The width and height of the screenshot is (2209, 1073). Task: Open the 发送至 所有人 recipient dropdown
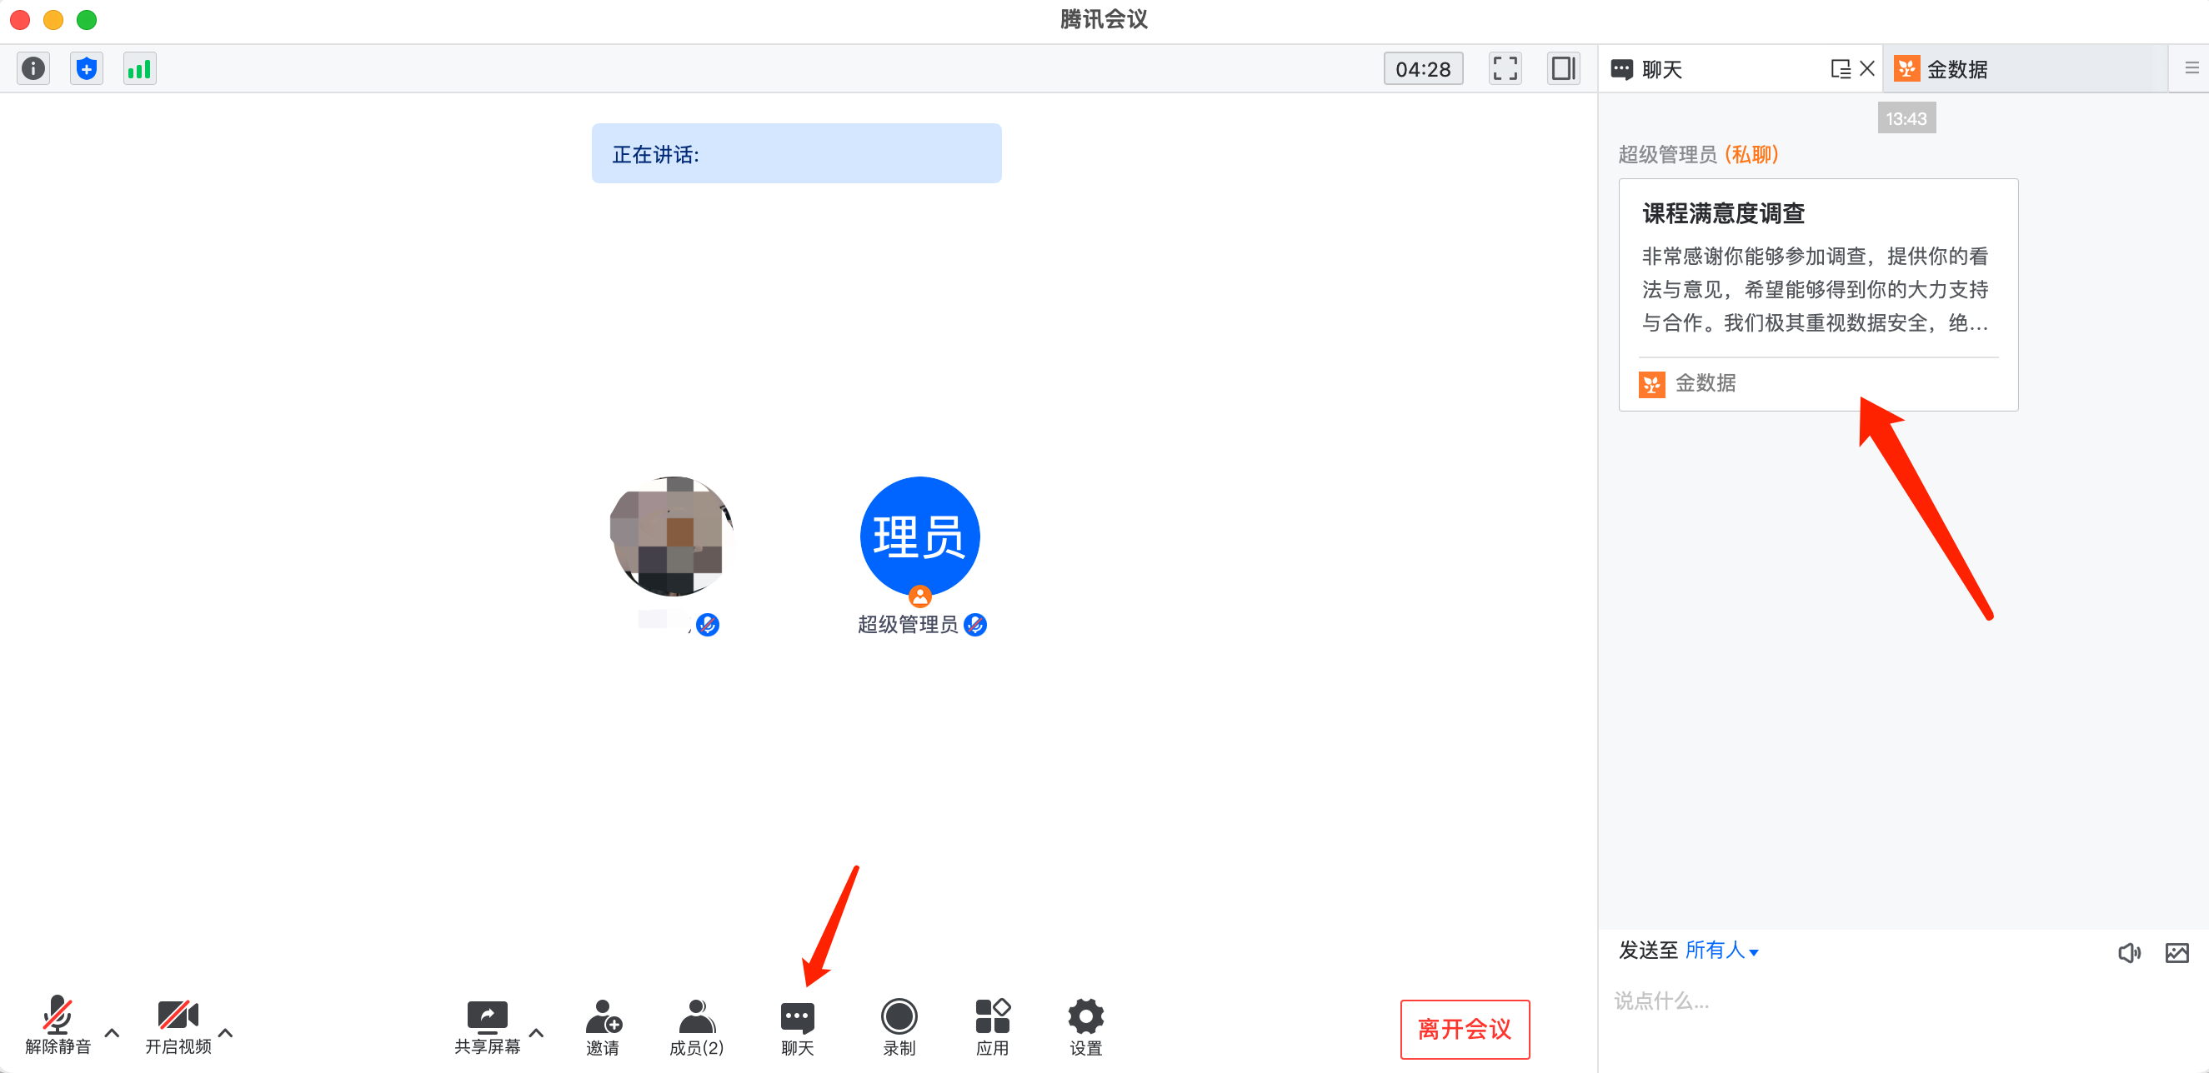point(1722,951)
